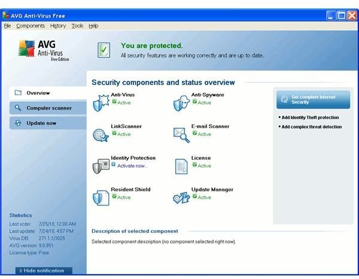Click the Description of selected component heading

coord(135,231)
